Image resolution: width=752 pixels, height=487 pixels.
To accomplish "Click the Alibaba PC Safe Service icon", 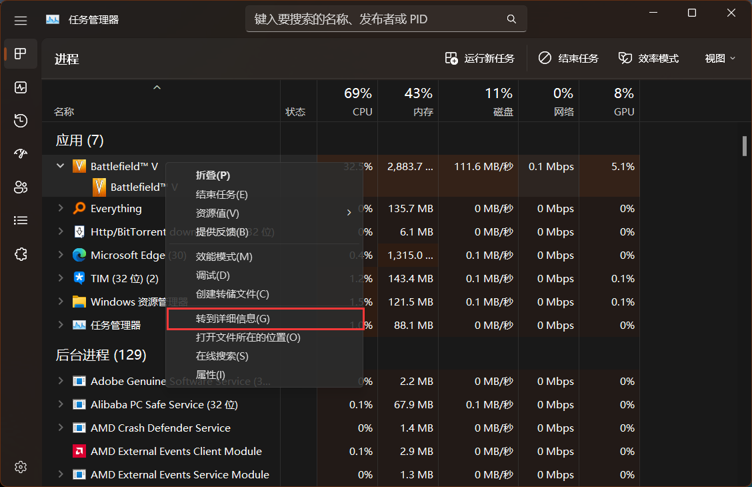I will [x=79, y=404].
